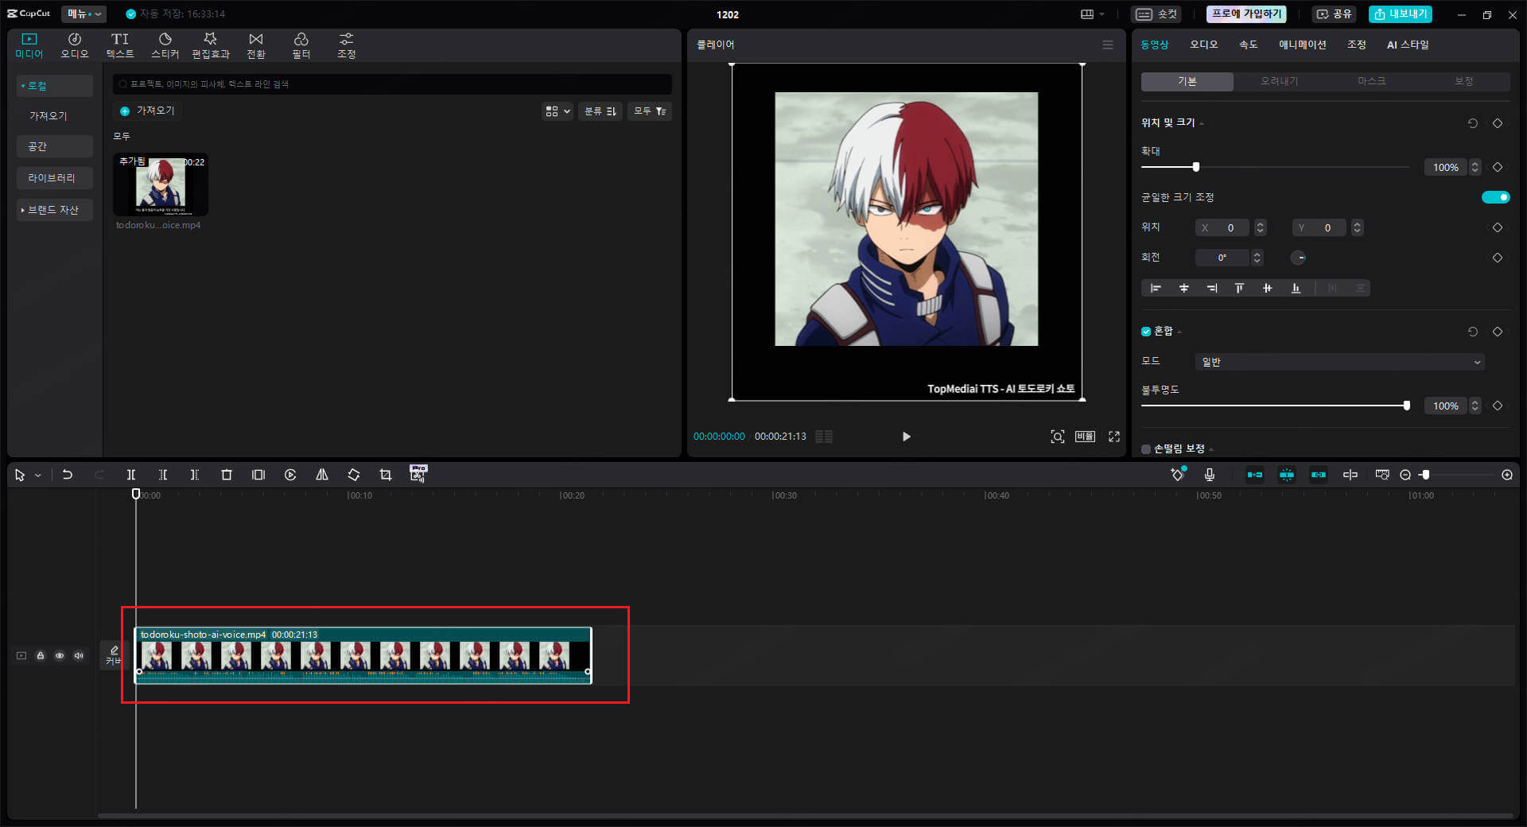Open the 스티커 sticker panel
The height and width of the screenshot is (827, 1527).
pyautogui.click(x=165, y=45)
